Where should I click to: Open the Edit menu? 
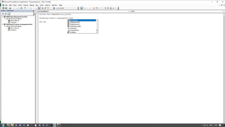click(10, 5)
